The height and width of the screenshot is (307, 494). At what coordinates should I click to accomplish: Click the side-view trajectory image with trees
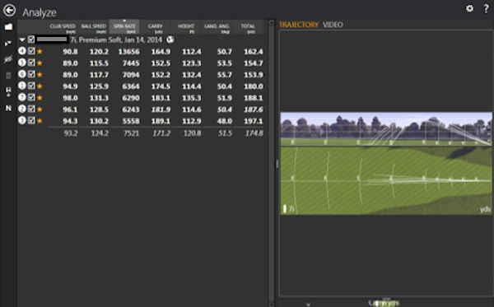tap(386, 128)
